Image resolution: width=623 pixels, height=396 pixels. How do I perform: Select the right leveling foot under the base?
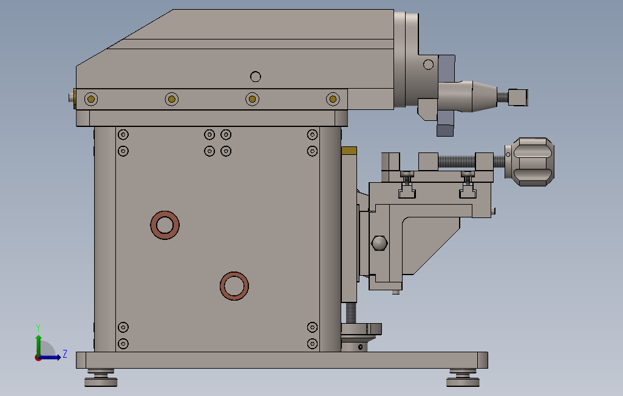(x=463, y=378)
